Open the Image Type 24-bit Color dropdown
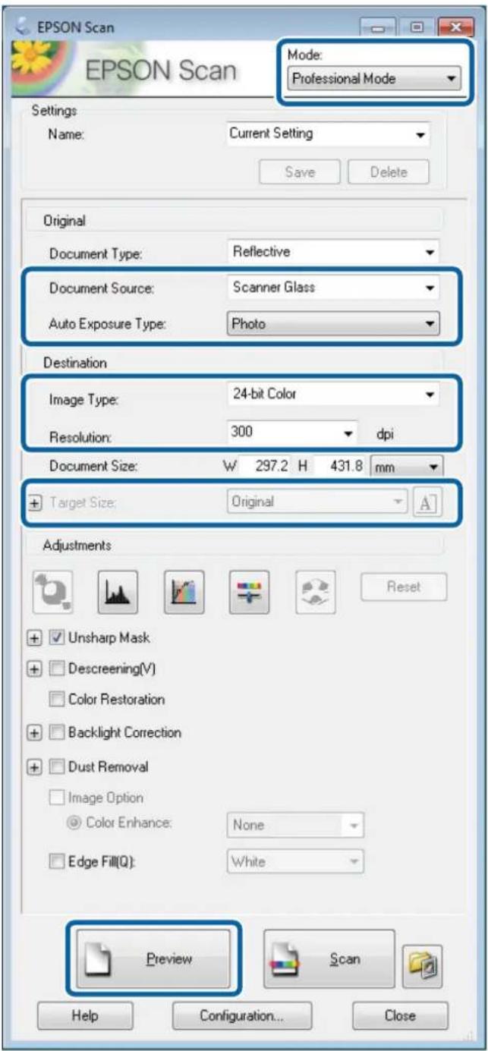The width and height of the screenshot is (488, 1051). 332,394
